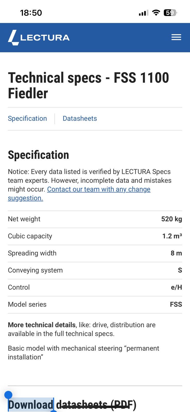This screenshot has width=190, height=412.
Task: Tap the 'Net weight' row label
Action: pos(24,219)
